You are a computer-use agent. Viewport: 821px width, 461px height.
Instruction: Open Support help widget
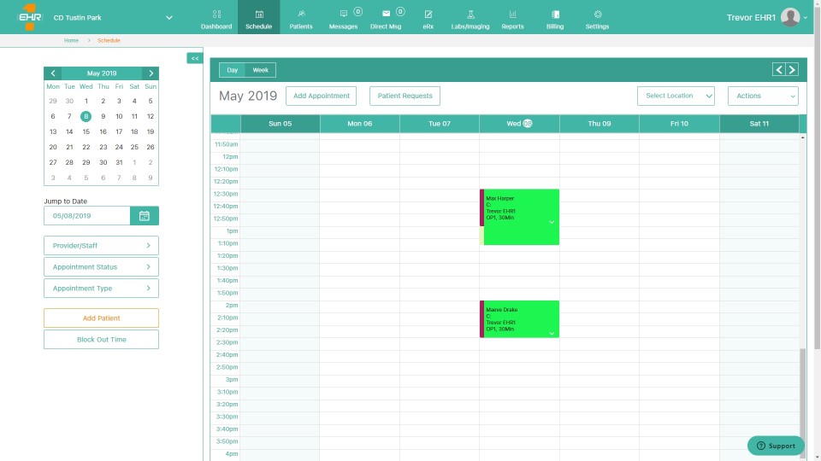click(776, 446)
